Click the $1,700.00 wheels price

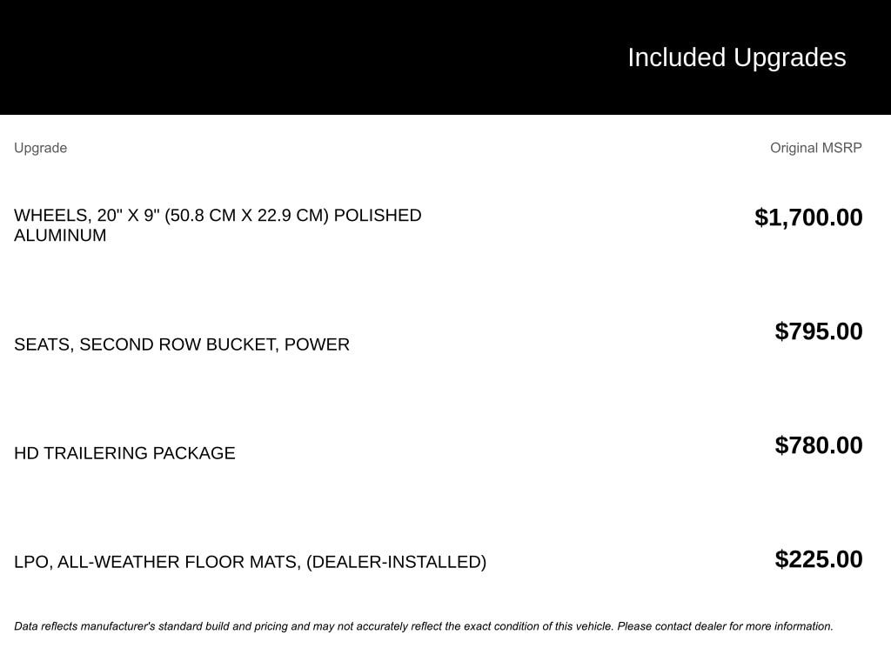(808, 217)
